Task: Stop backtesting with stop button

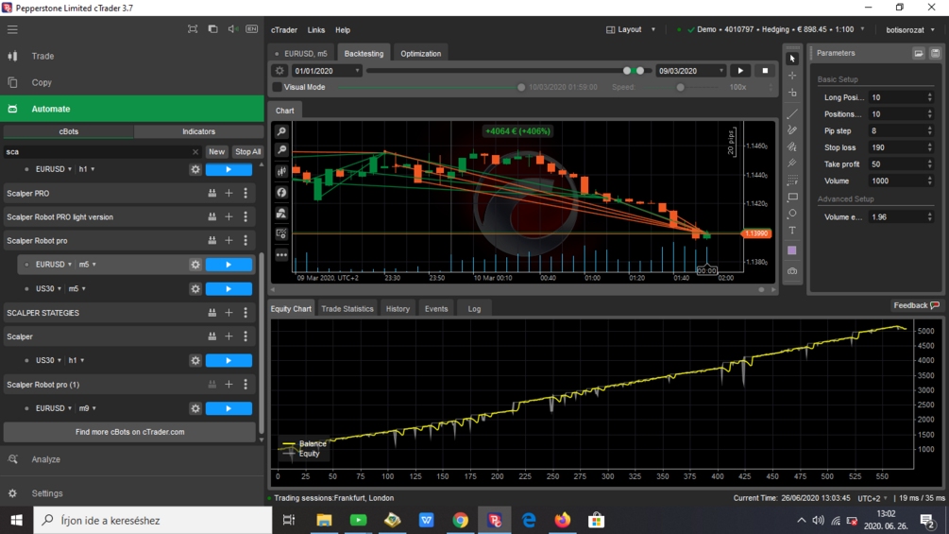Action: [x=765, y=71]
